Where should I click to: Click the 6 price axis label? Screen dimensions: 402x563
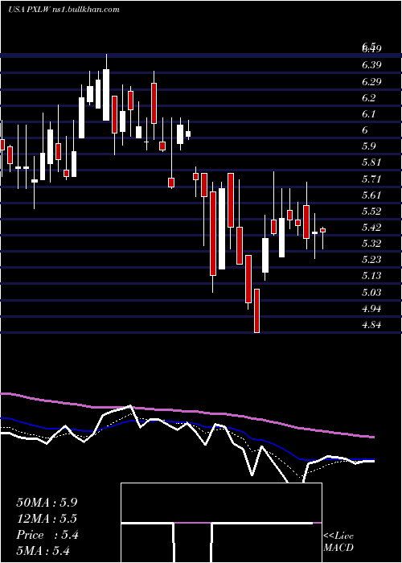(365, 130)
